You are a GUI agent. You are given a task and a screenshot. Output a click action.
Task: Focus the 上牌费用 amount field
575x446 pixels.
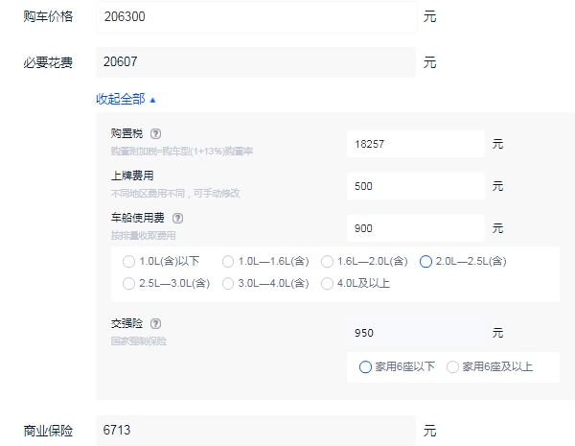pyautogui.click(x=415, y=186)
